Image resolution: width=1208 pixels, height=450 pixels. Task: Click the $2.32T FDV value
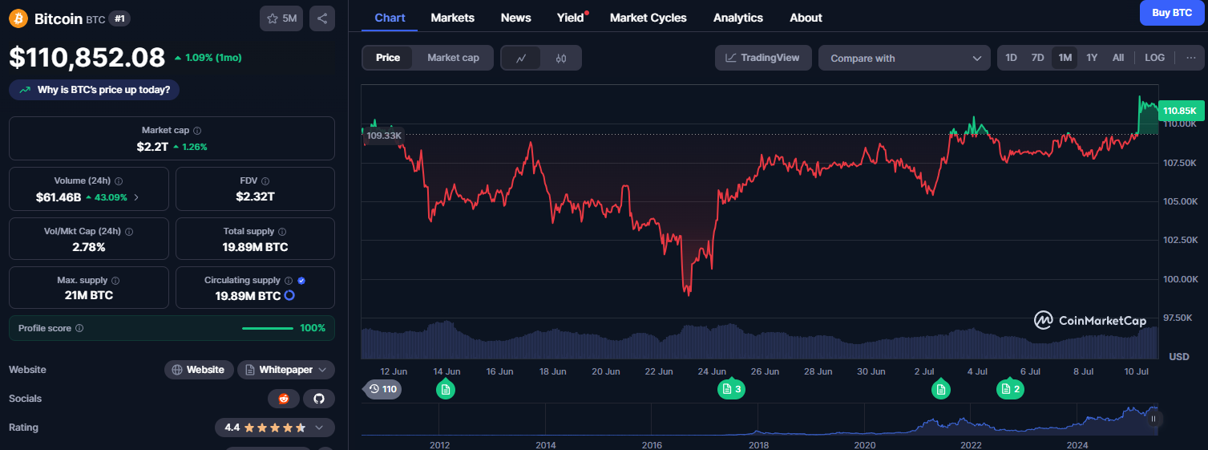click(x=255, y=197)
